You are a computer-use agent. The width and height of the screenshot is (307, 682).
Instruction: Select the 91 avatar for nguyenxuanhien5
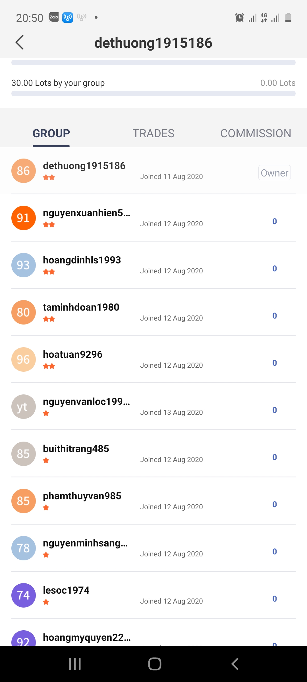pos(24,218)
